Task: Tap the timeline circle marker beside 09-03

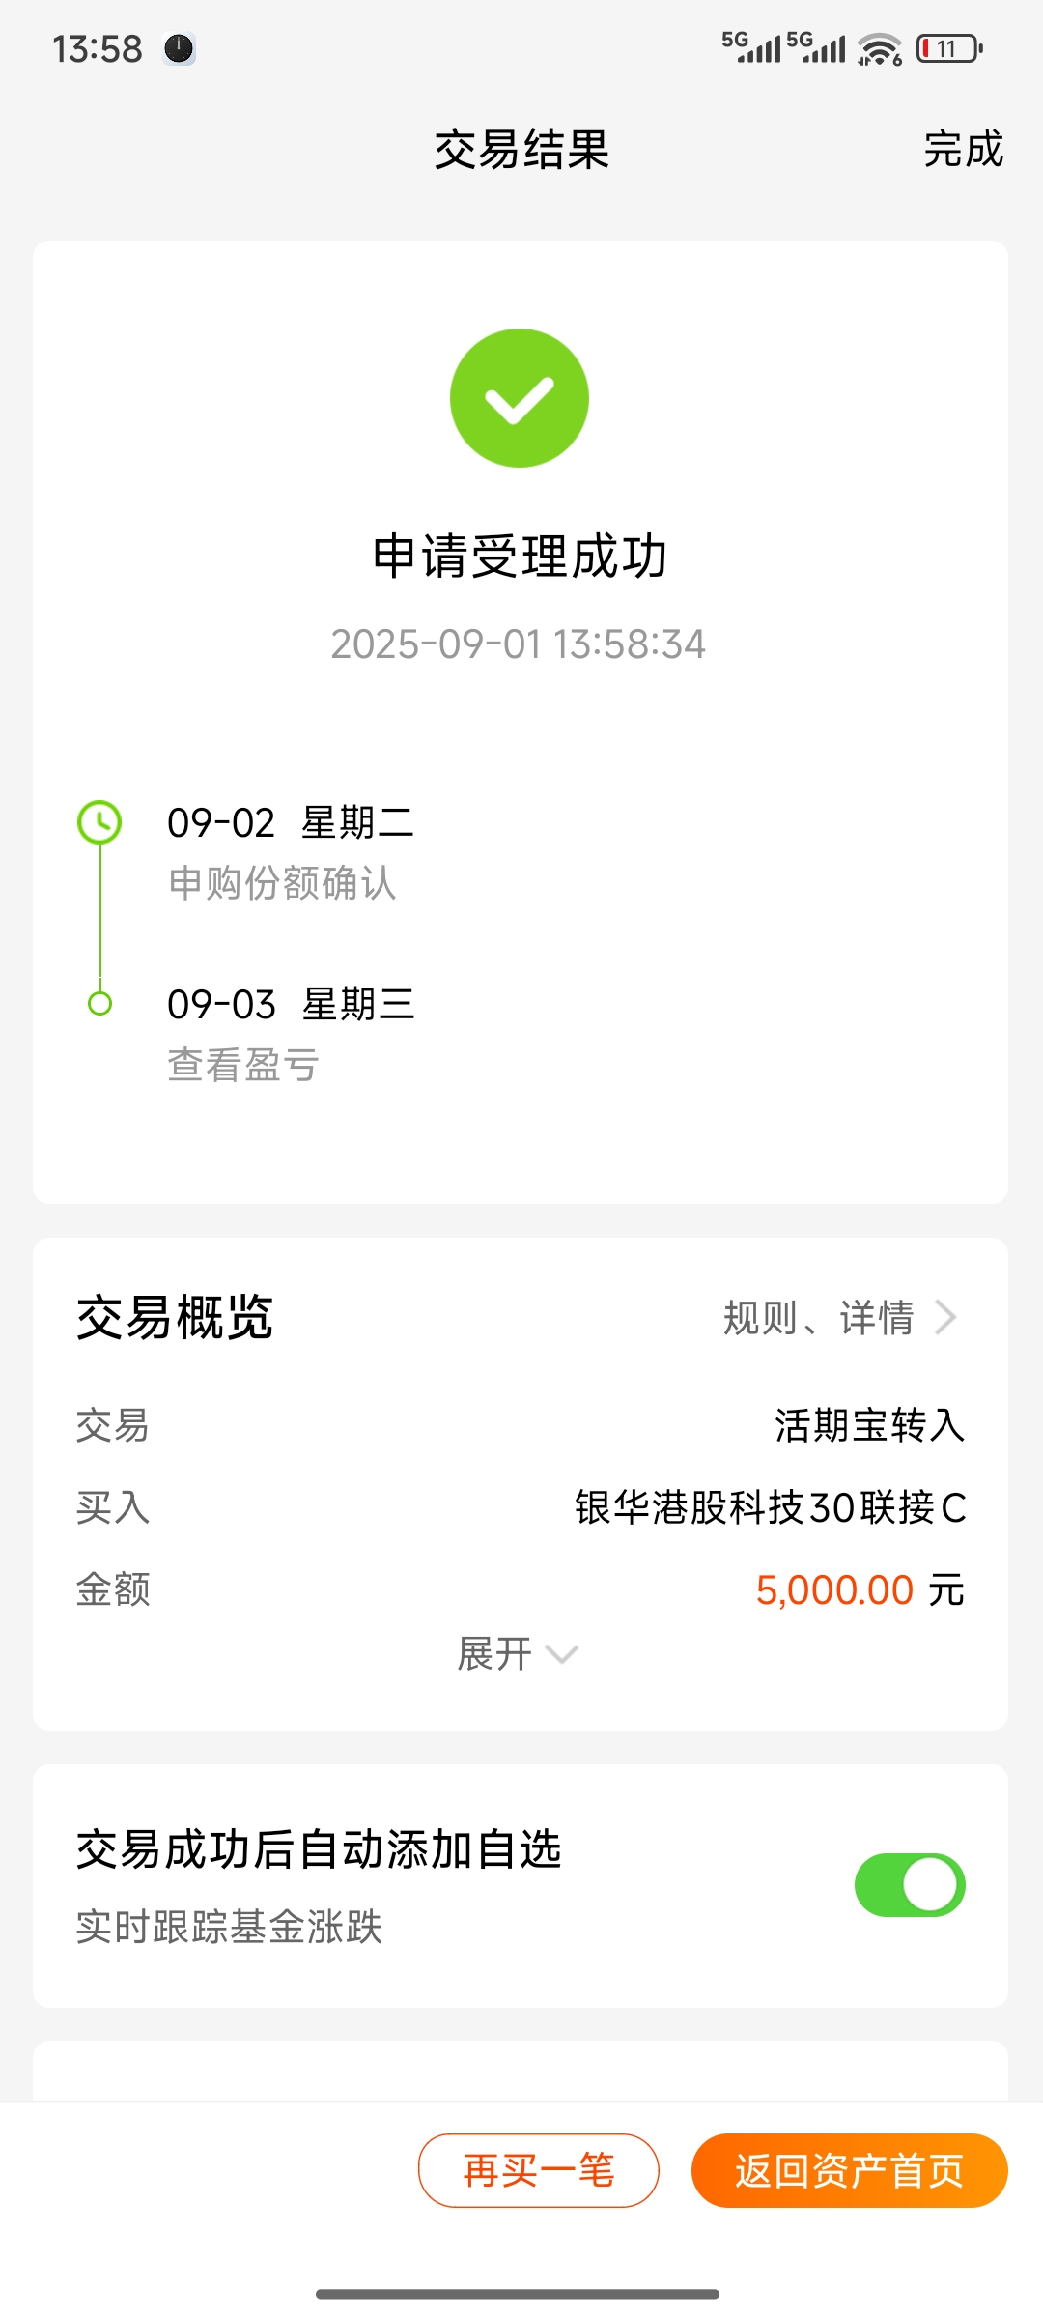Action: (99, 1004)
